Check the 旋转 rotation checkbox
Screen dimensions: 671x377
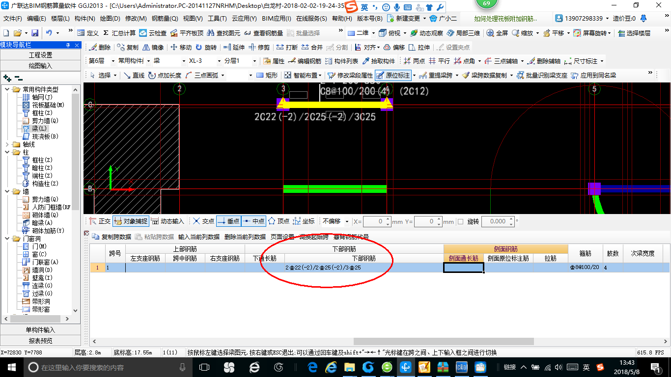click(460, 221)
